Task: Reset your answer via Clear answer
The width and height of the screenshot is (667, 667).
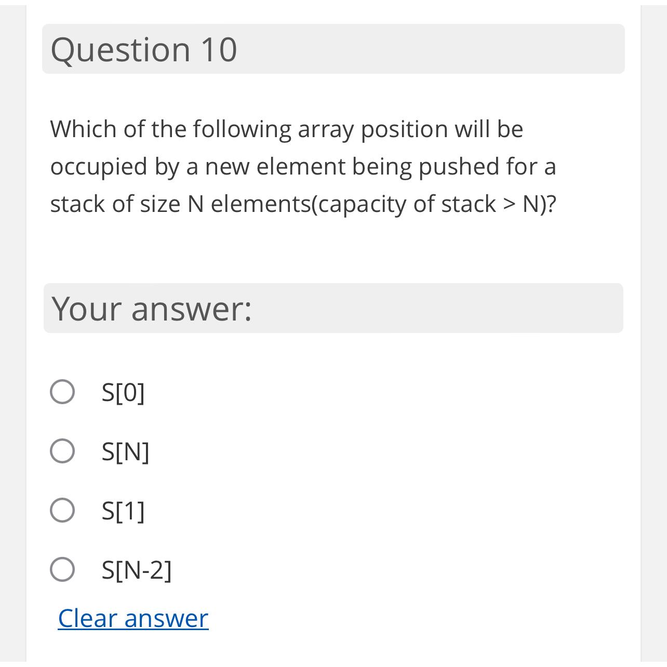Action: pos(132,618)
